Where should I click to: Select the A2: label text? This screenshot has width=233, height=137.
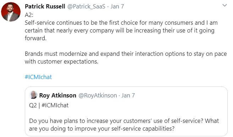[29, 15]
